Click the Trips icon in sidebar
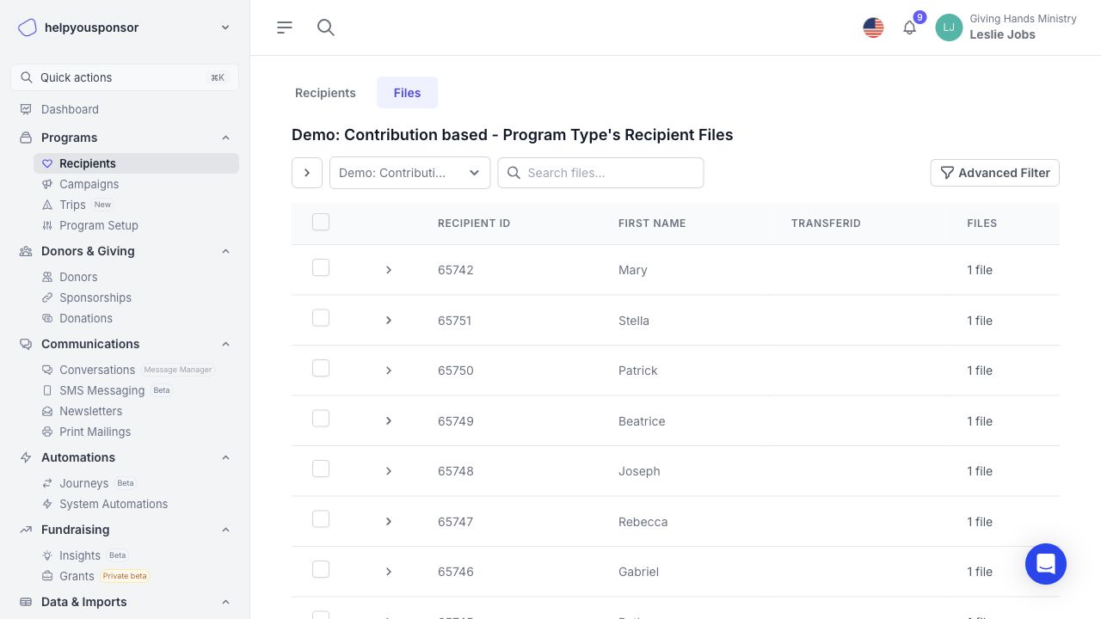 (x=48, y=205)
